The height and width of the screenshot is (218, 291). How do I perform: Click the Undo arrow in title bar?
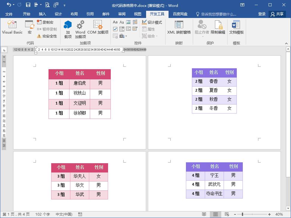(x=9, y=5)
